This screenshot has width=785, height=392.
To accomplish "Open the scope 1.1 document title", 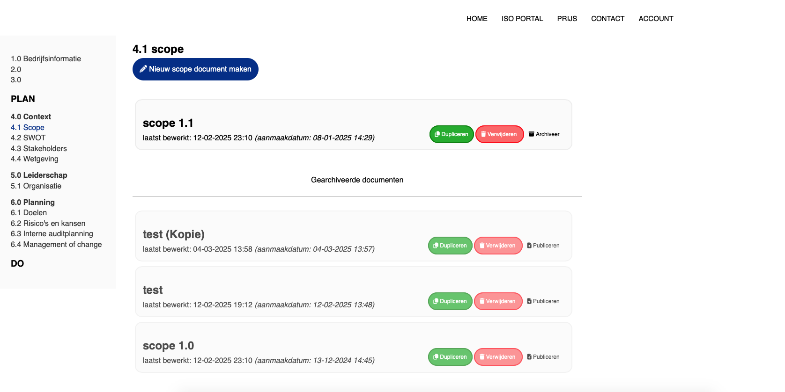I will 168,123.
